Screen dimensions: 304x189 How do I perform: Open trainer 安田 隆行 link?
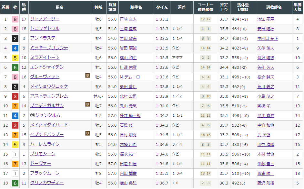coord(266,29)
